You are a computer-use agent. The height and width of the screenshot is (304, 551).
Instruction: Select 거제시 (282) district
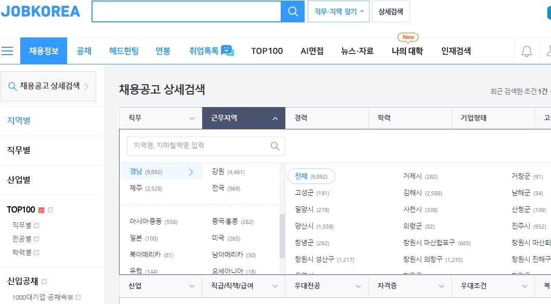(x=421, y=177)
